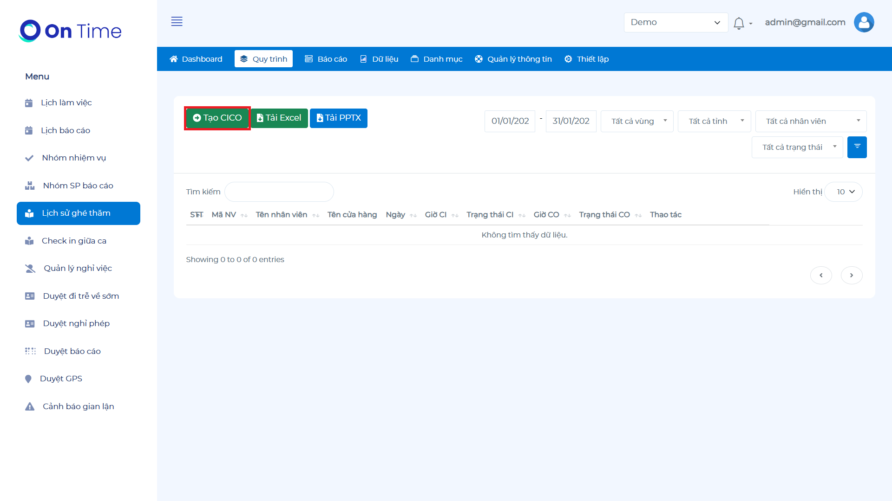Screen dimensions: 892x501
Task: Open the Thiết lập menu tab
Action: point(586,59)
